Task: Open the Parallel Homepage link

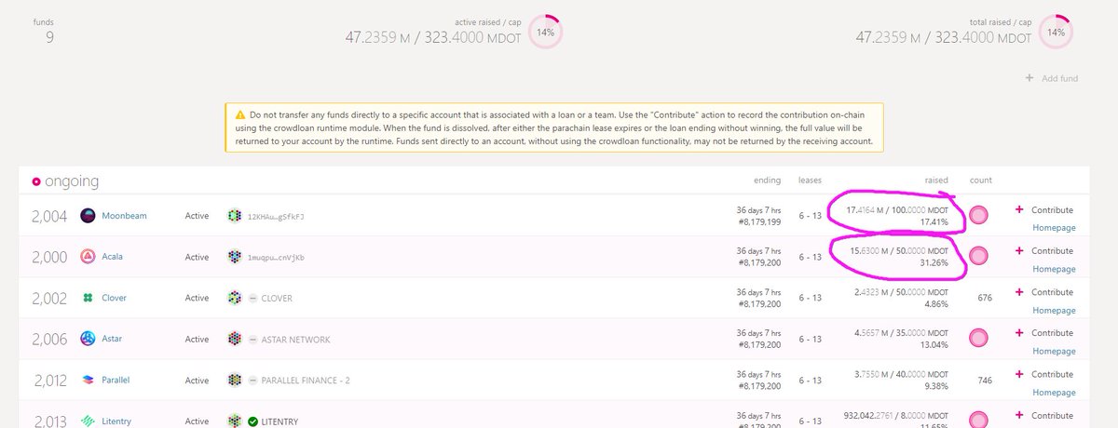Action: coord(1054,392)
